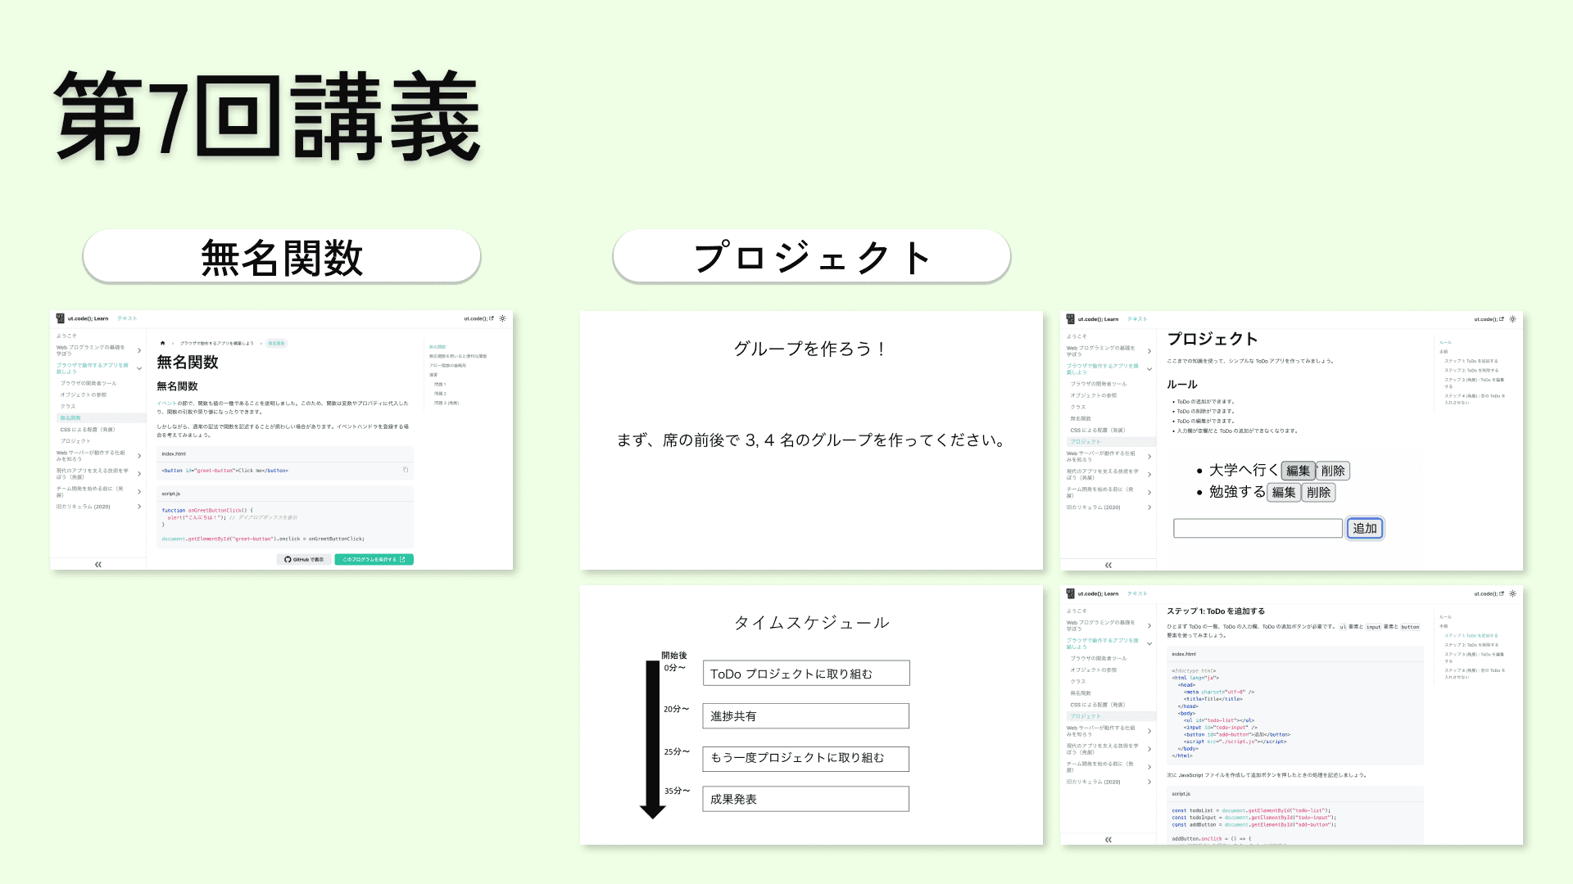The image size is (1573, 884).
Task: Open クラス sidebar item in 無名関数 screenshot
Action: pyautogui.click(x=68, y=406)
